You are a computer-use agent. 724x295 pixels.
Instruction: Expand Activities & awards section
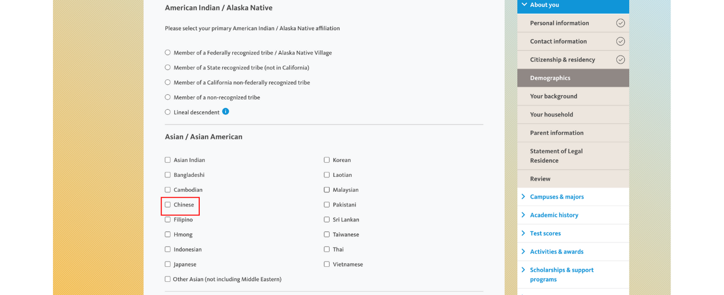(573, 252)
